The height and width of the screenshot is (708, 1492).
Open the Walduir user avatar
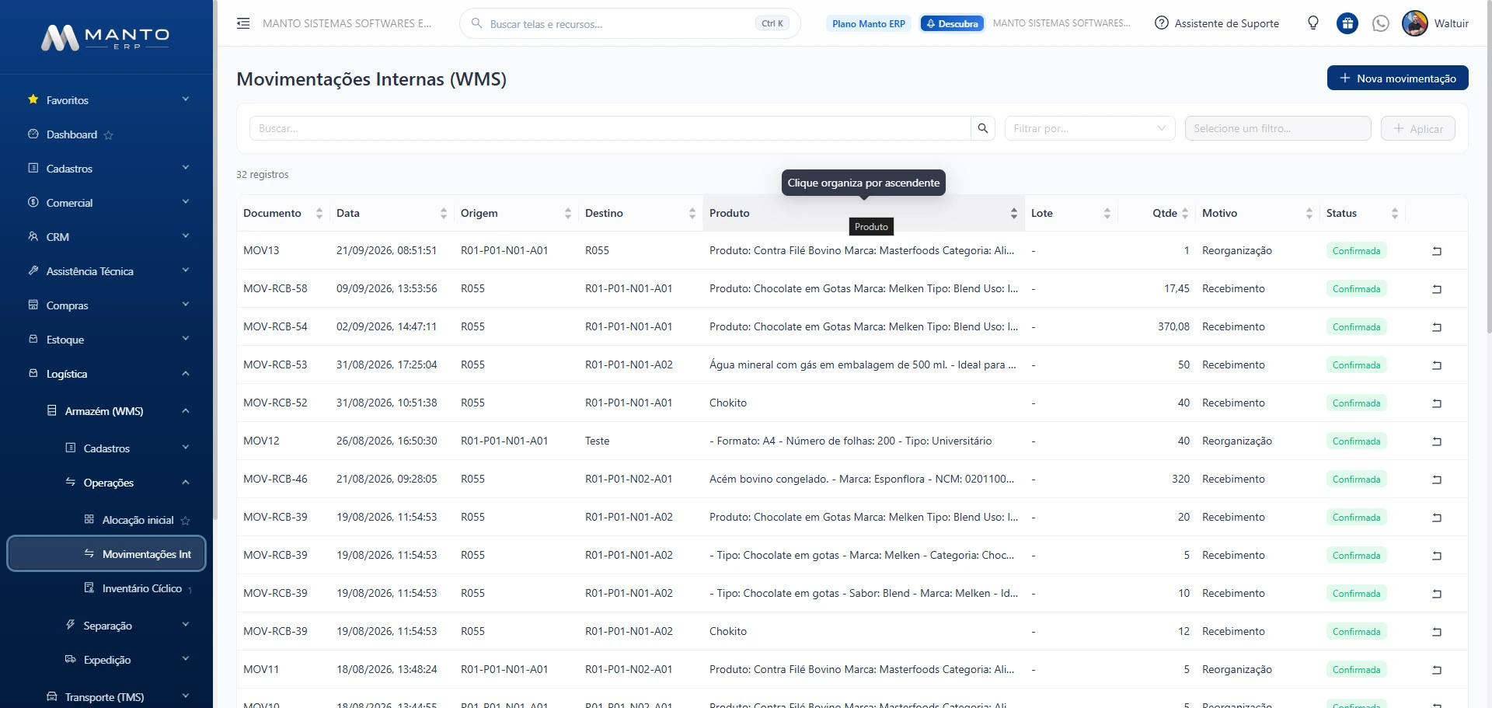1415,23
